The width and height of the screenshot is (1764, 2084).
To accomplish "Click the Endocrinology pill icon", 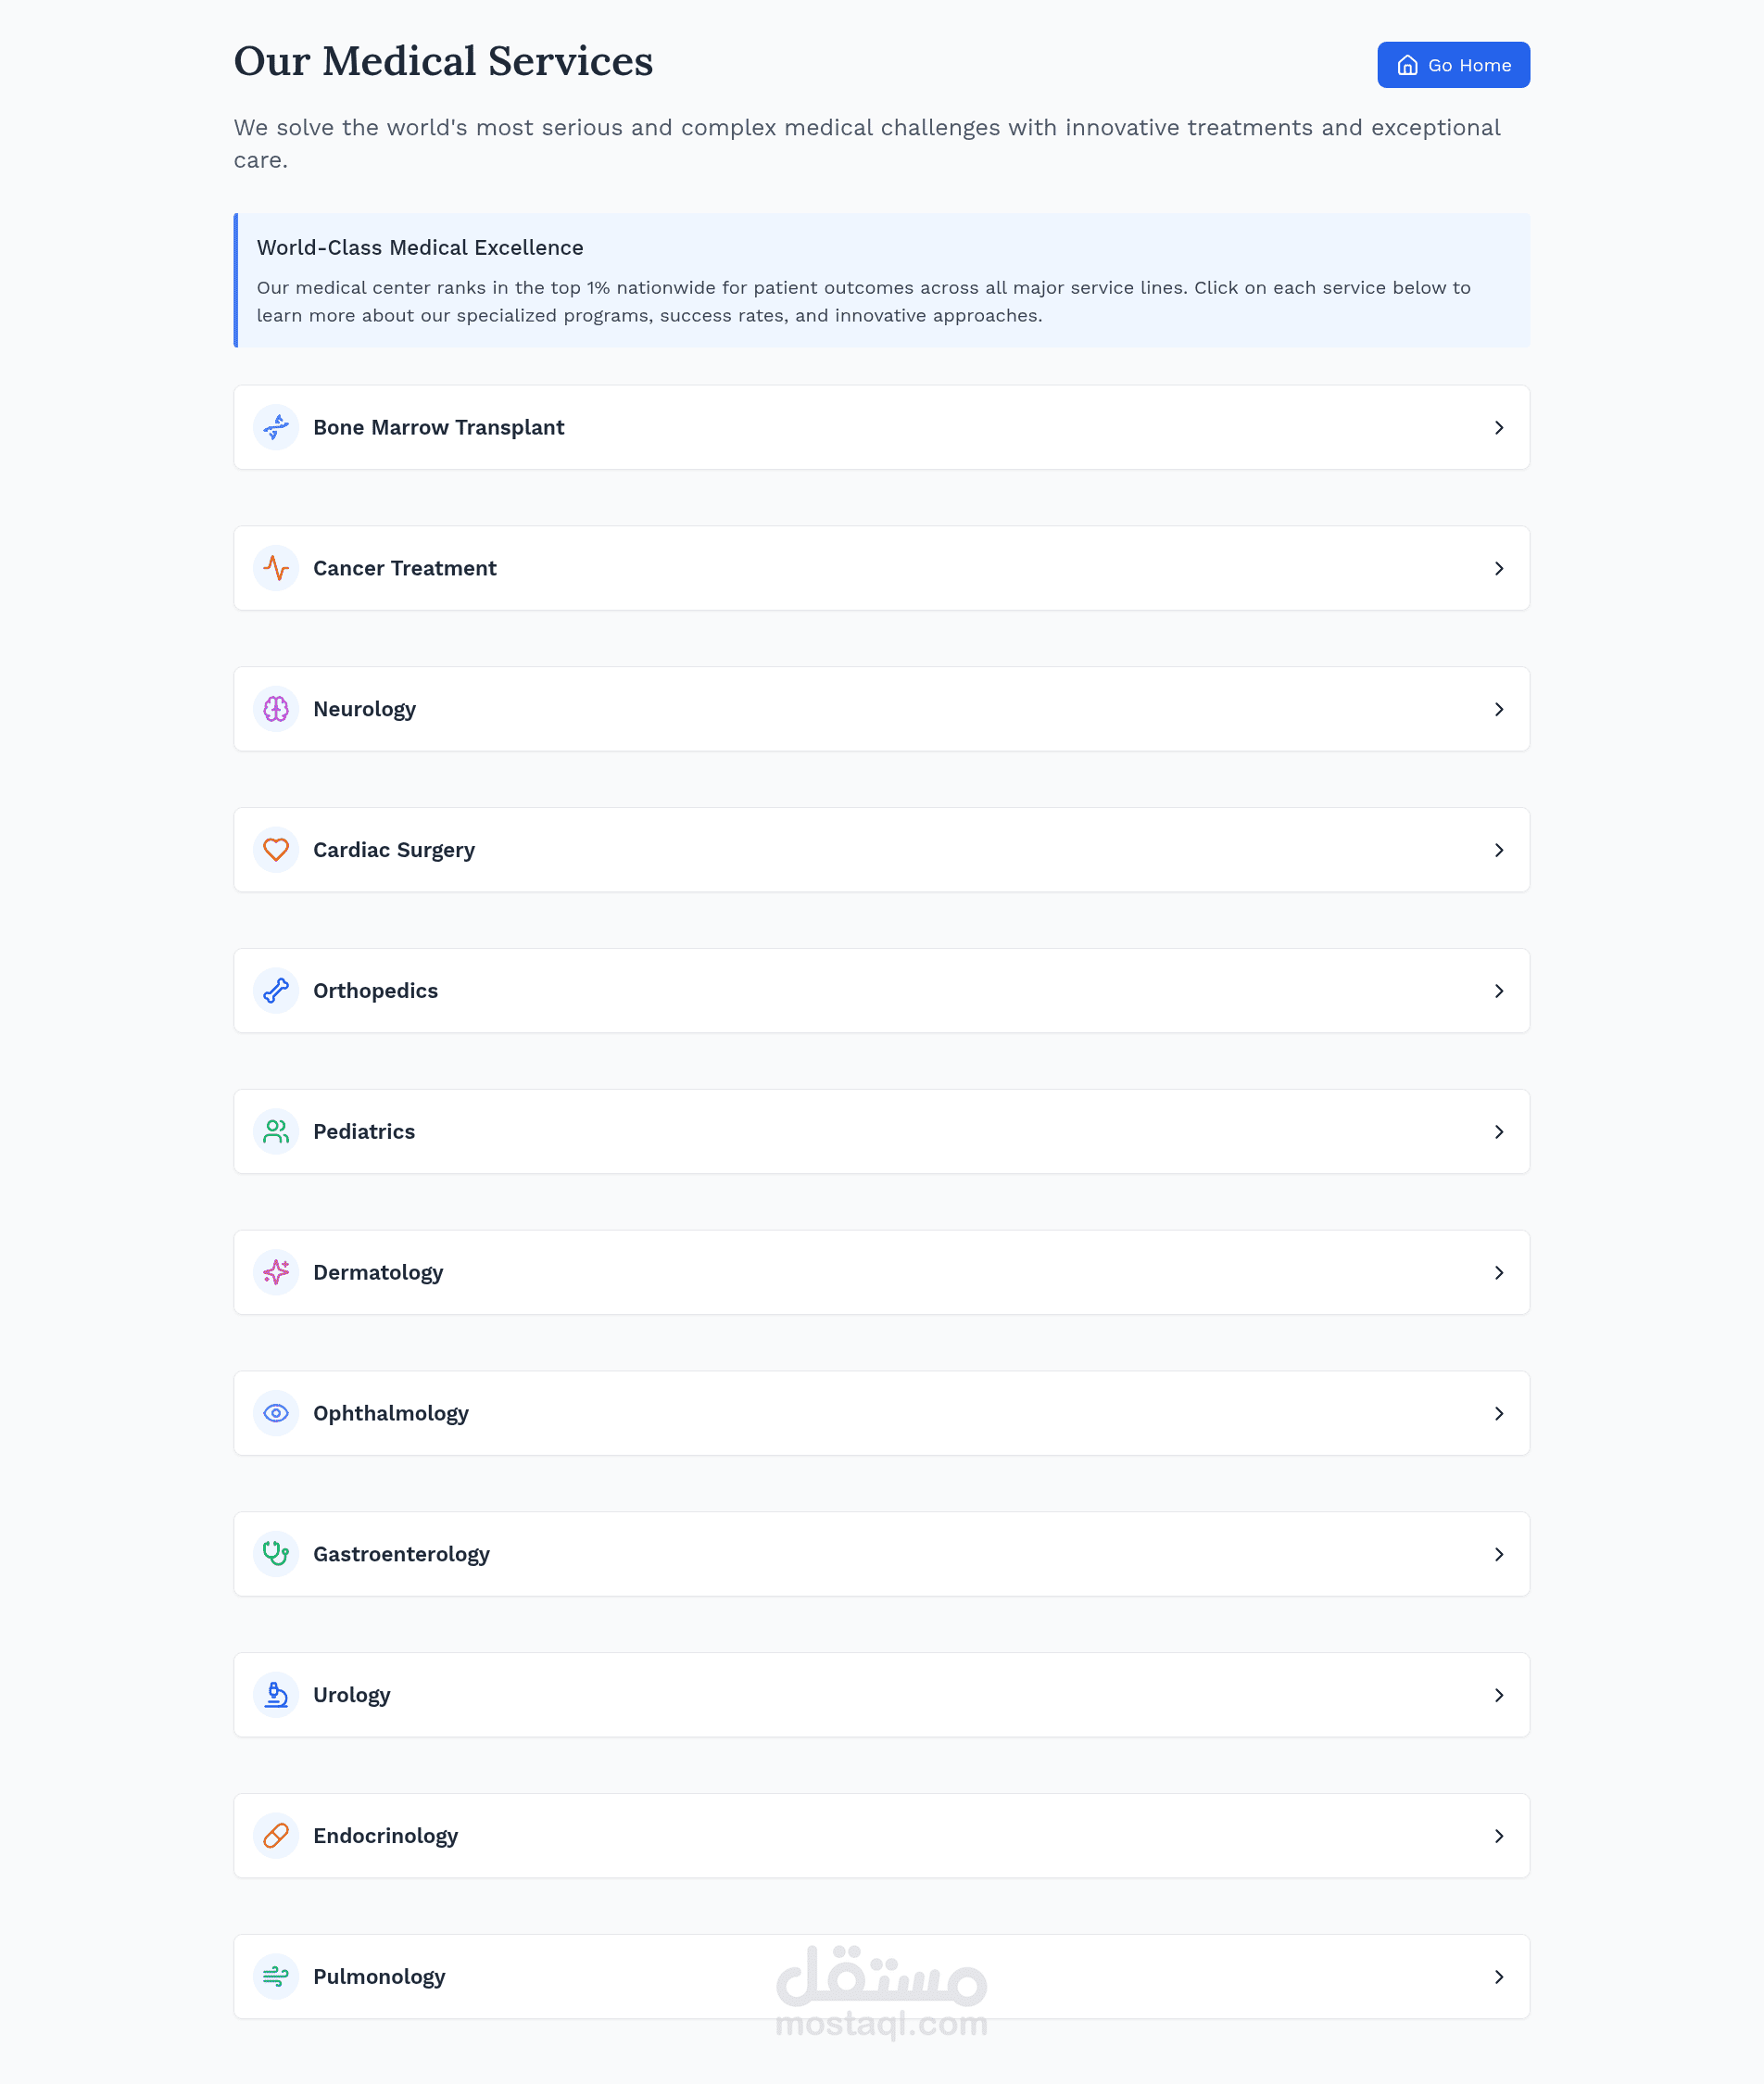I will [276, 1836].
